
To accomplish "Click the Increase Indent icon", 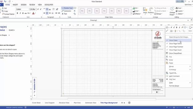I will (59, 13).
